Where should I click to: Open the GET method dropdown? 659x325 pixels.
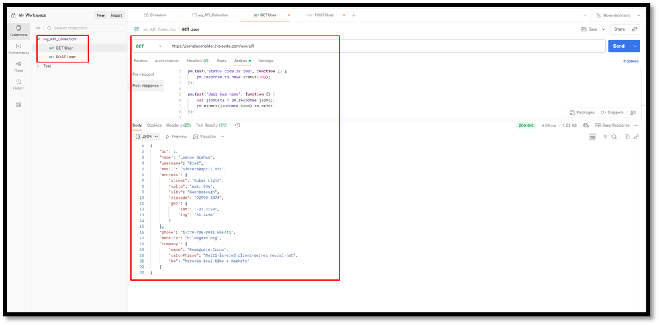149,46
